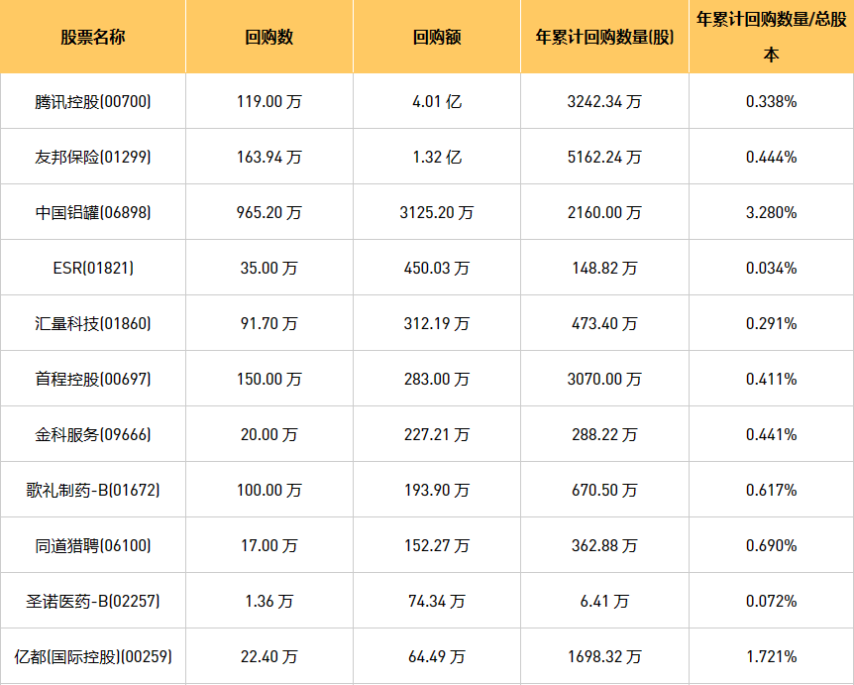The image size is (854, 685).
Task: Open the 汇量科技(01860) stock entry
Action: click(x=92, y=323)
